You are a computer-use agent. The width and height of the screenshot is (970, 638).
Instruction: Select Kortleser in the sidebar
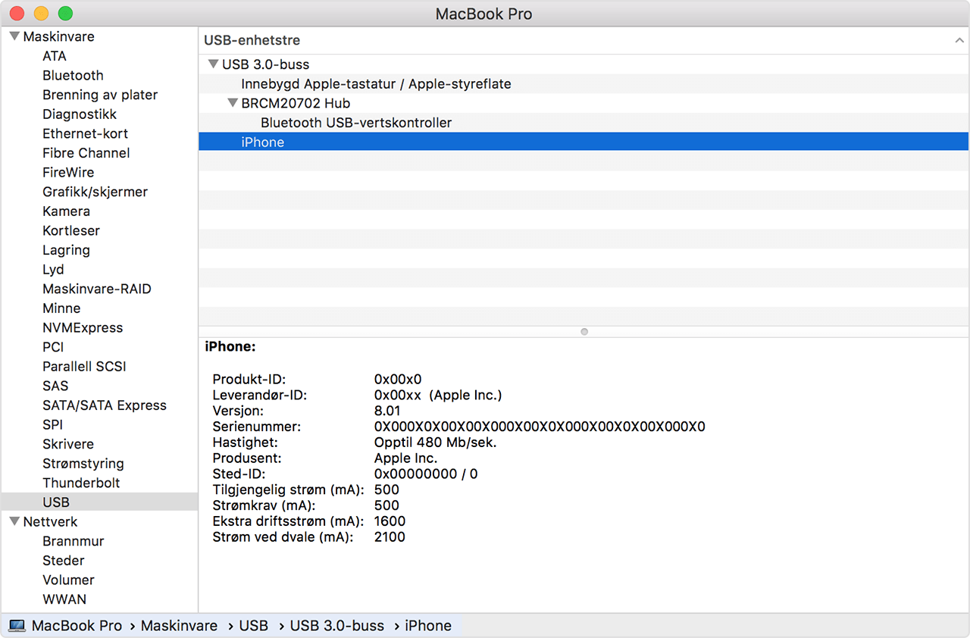click(x=71, y=230)
